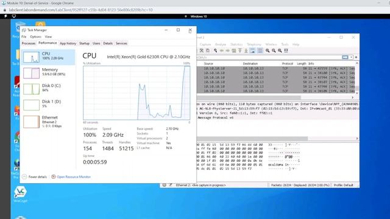Viewport: 390px width, 219px height.
Task: Click Wireshark status bar Profile: Default
Action: pyautogui.click(x=343, y=185)
